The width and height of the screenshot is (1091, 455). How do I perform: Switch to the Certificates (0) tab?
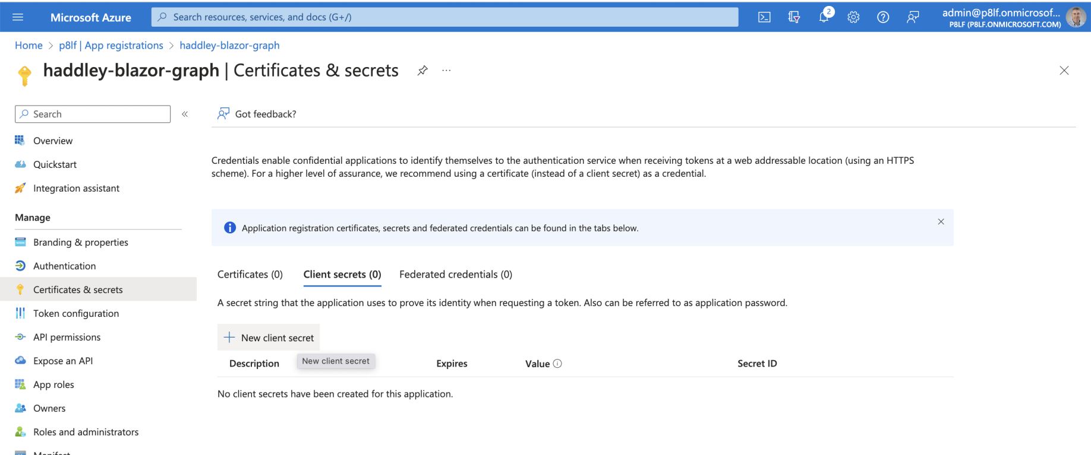(x=250, y=274)
